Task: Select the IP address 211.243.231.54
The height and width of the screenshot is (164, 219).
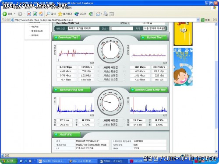Action: point(85,148)
